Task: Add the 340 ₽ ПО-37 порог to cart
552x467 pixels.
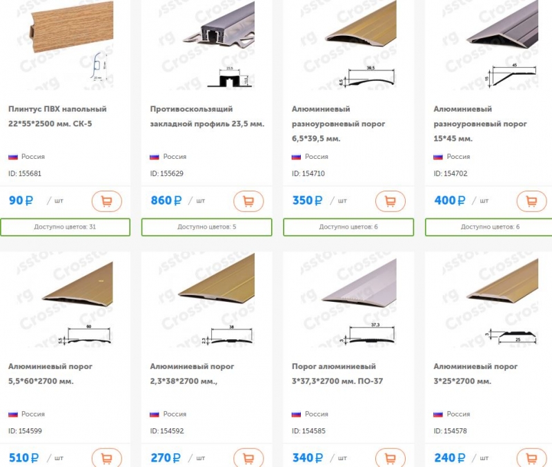Action: [391, 458]
